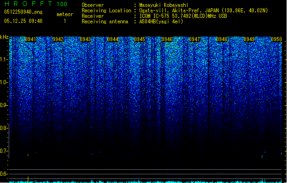Click the Observer name Masayuki Kobayashi
Image resolution: width=287 pixels, height=183 pixels.
164,5
